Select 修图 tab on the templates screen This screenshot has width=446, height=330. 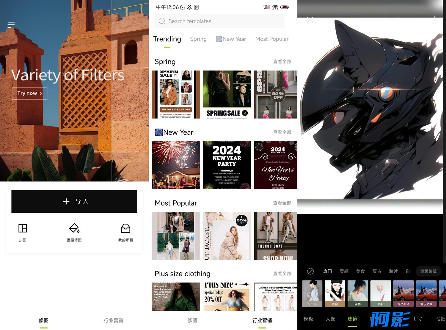pos(192,320)
